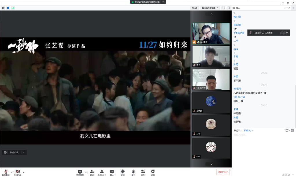This screenshot has width=296, height=177.
Task: Raise hand using the 举手 icon
Action: pyautogui.click(x=133, y=172)
